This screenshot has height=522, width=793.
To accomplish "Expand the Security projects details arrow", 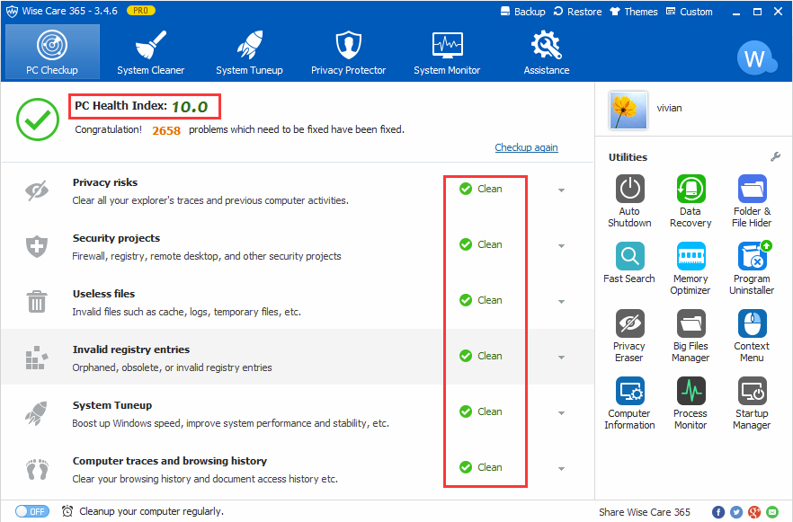I will click(561, 246).
